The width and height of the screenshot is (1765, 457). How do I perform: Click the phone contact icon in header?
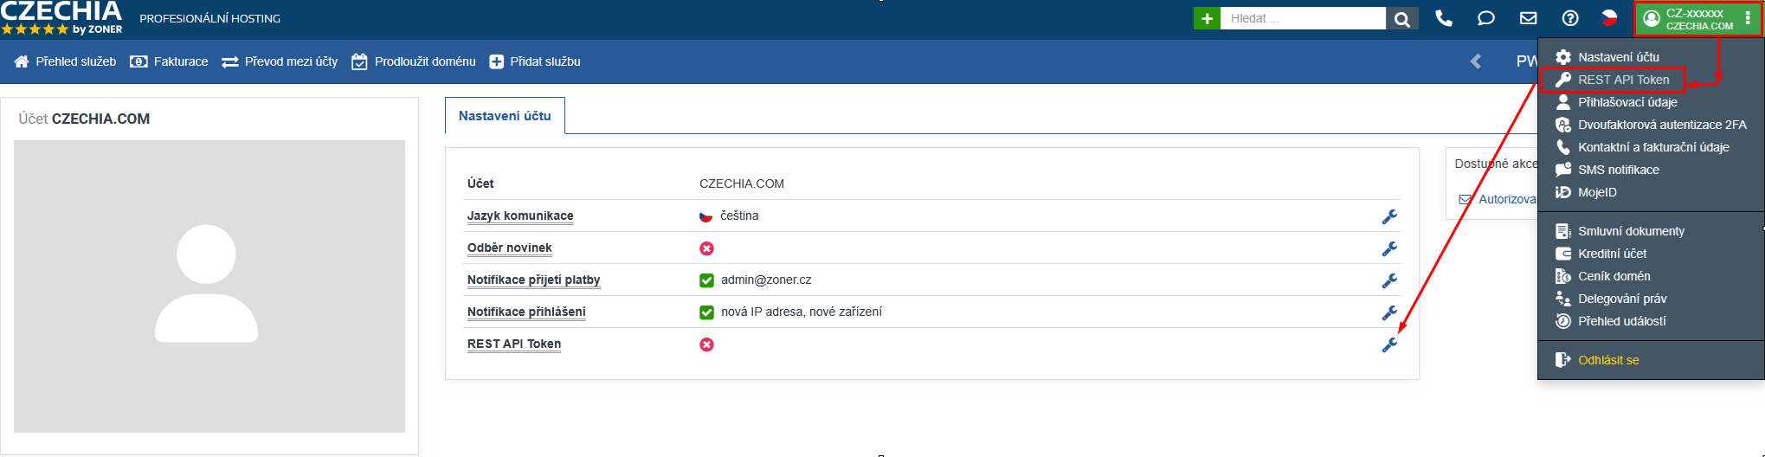(x=1443, y=18)
